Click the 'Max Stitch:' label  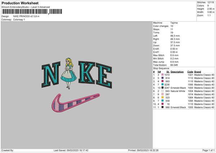point(159,55)
